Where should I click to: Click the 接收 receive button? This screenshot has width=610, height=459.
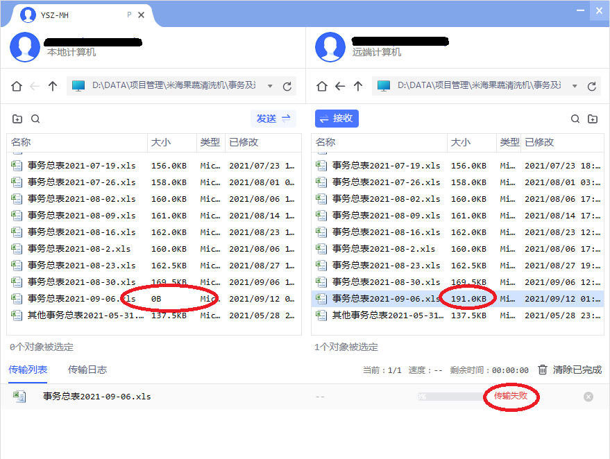[x=337, y=119]
